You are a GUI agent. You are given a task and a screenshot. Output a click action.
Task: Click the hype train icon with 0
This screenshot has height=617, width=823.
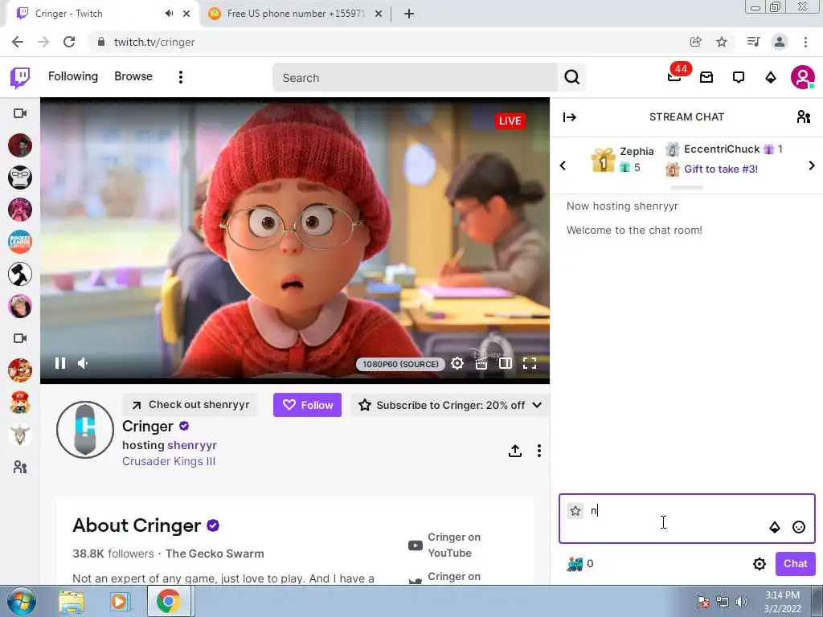point(575,564)
